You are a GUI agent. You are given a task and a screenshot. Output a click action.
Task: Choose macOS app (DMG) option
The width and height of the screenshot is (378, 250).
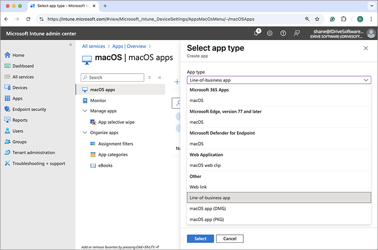208,208
